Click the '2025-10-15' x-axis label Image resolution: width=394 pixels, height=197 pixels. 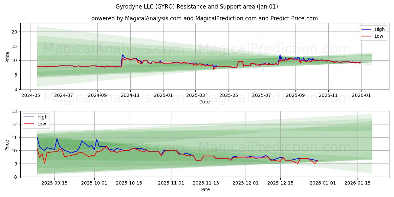(x=129, y=183)
